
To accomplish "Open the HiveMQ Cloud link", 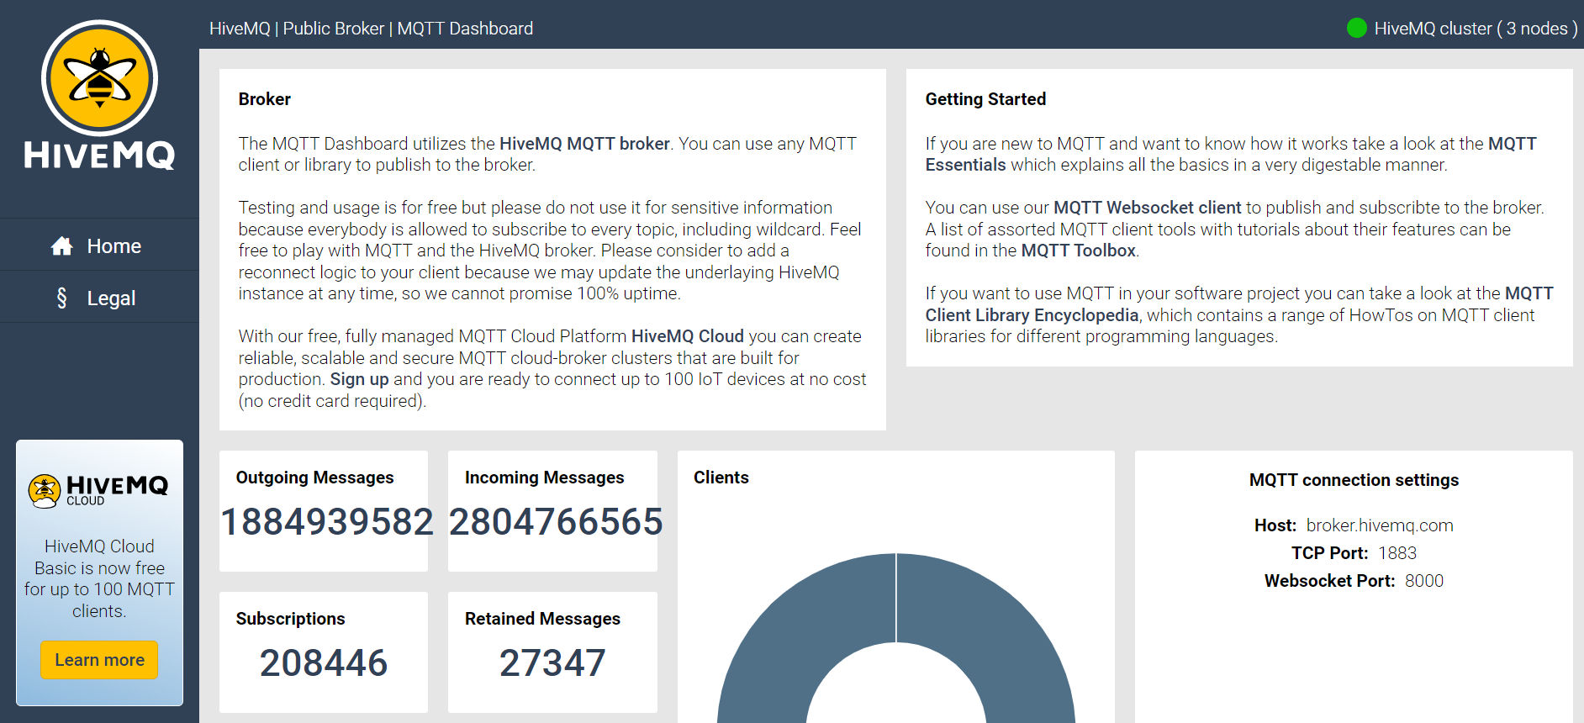I will click(x=688, y=336).
